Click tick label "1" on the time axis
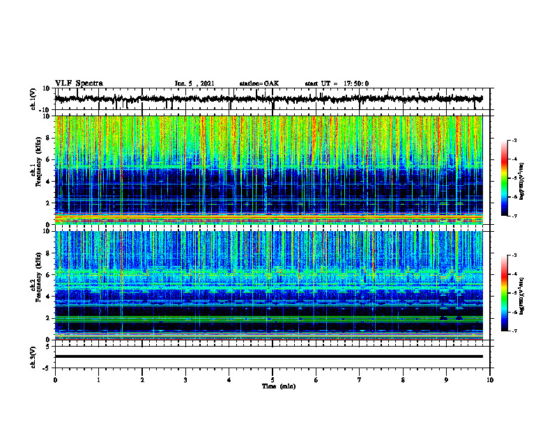Screen dimensions: 552x426 pyautogui.click(x=98, y=380)
